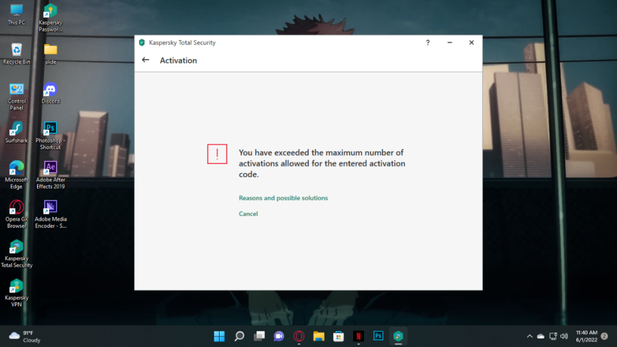The height and width of the screenshot is (347, 617).
Task: Select the Kaspersky VPN desktop icon
Action: coord(17,292)
